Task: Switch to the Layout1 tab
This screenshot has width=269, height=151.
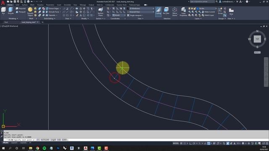Action: [x=14, y=143]
